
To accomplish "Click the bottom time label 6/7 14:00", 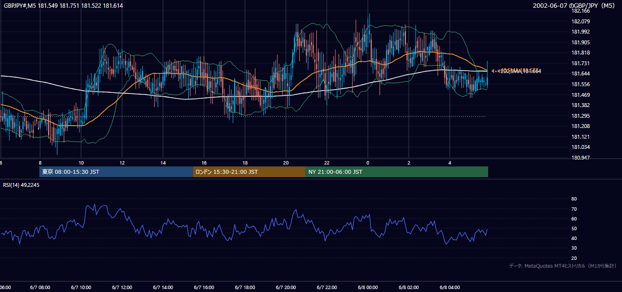I will [x=163, y=288].
